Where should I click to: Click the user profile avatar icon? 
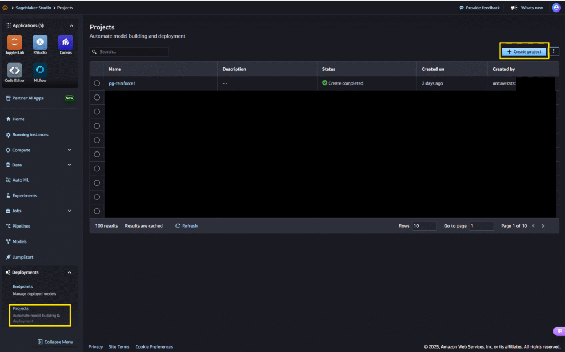coord(556,8)
